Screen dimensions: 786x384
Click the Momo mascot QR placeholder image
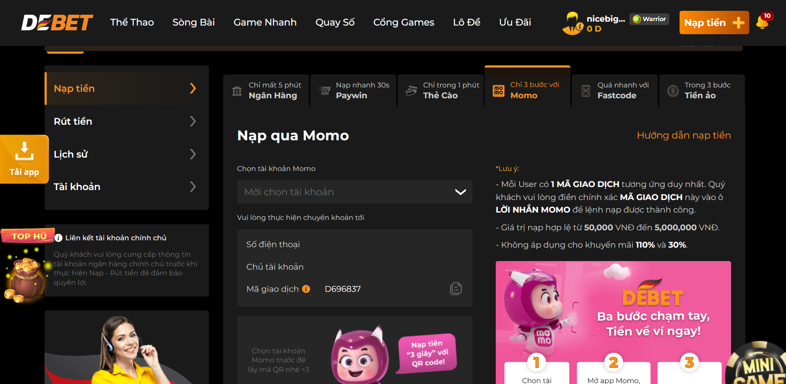pyautogui.click(x=360, y=355)
